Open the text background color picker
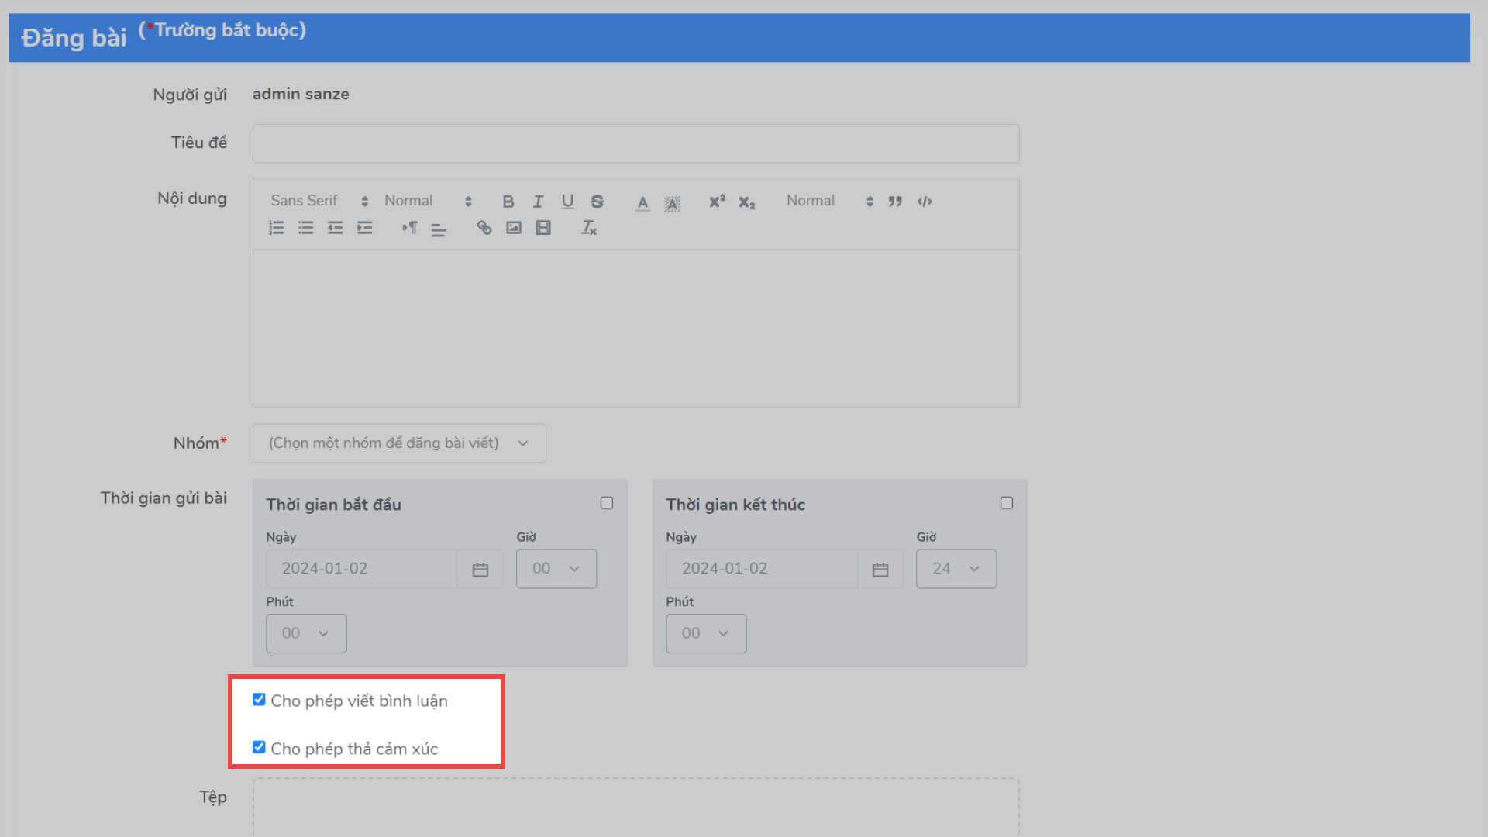The width and height of the screenshot is (1488, 837). pos(672,203)
